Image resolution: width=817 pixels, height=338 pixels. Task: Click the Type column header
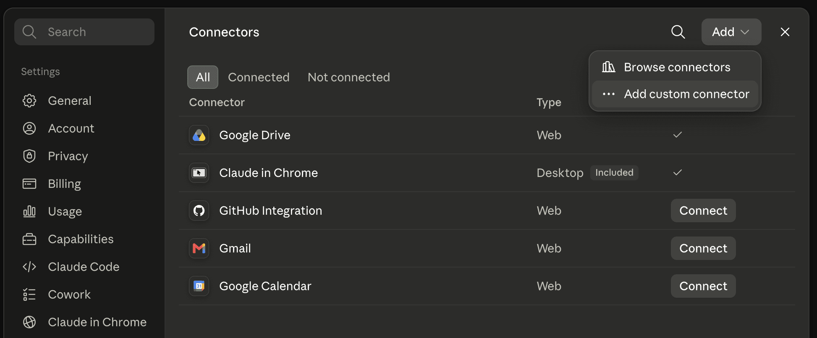[x=549, y=102]
